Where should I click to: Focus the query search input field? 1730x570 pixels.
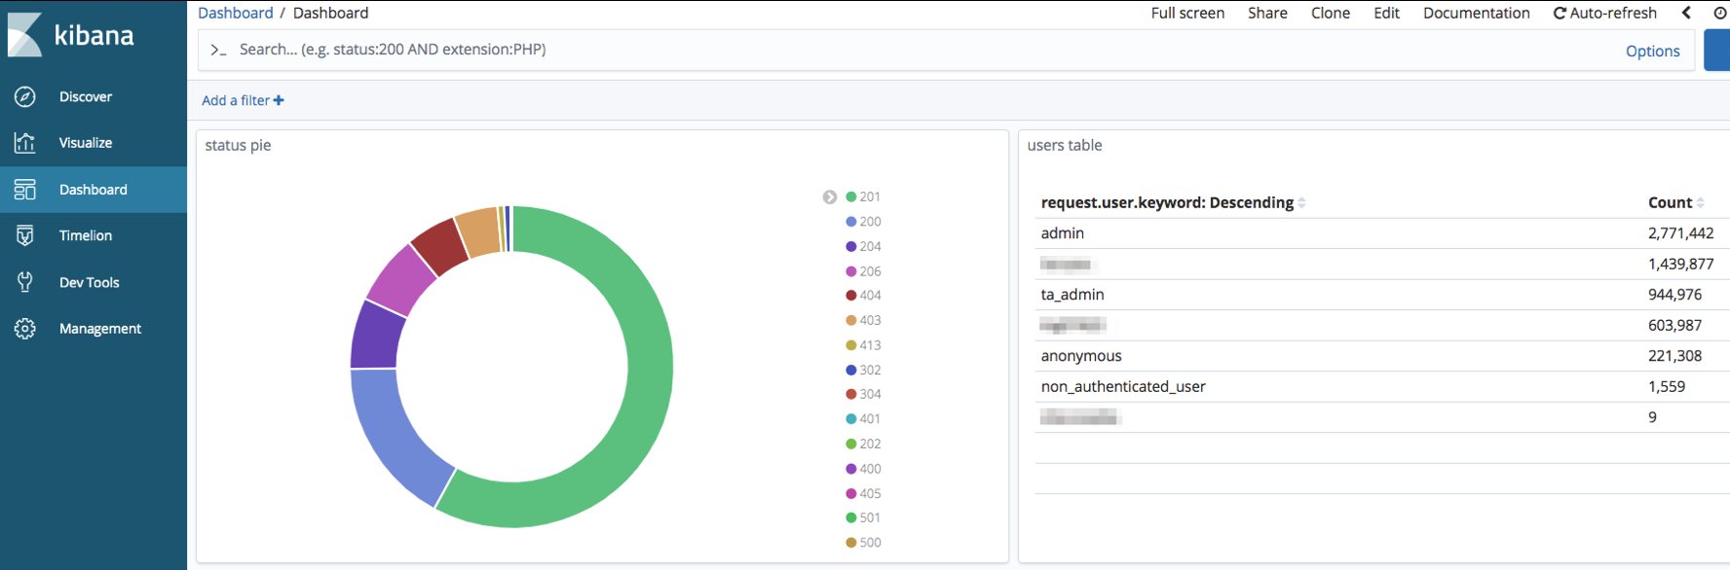(877, 50)
